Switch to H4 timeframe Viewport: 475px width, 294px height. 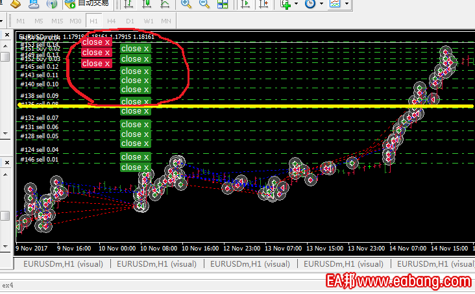point(112,21)
